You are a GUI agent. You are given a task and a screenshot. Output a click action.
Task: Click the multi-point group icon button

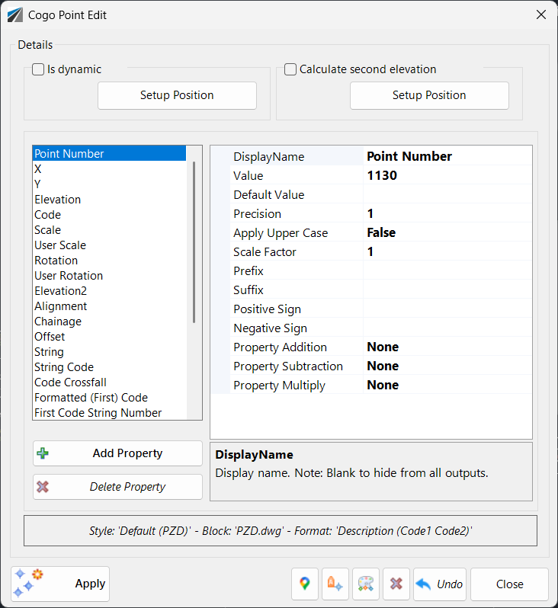366,584
